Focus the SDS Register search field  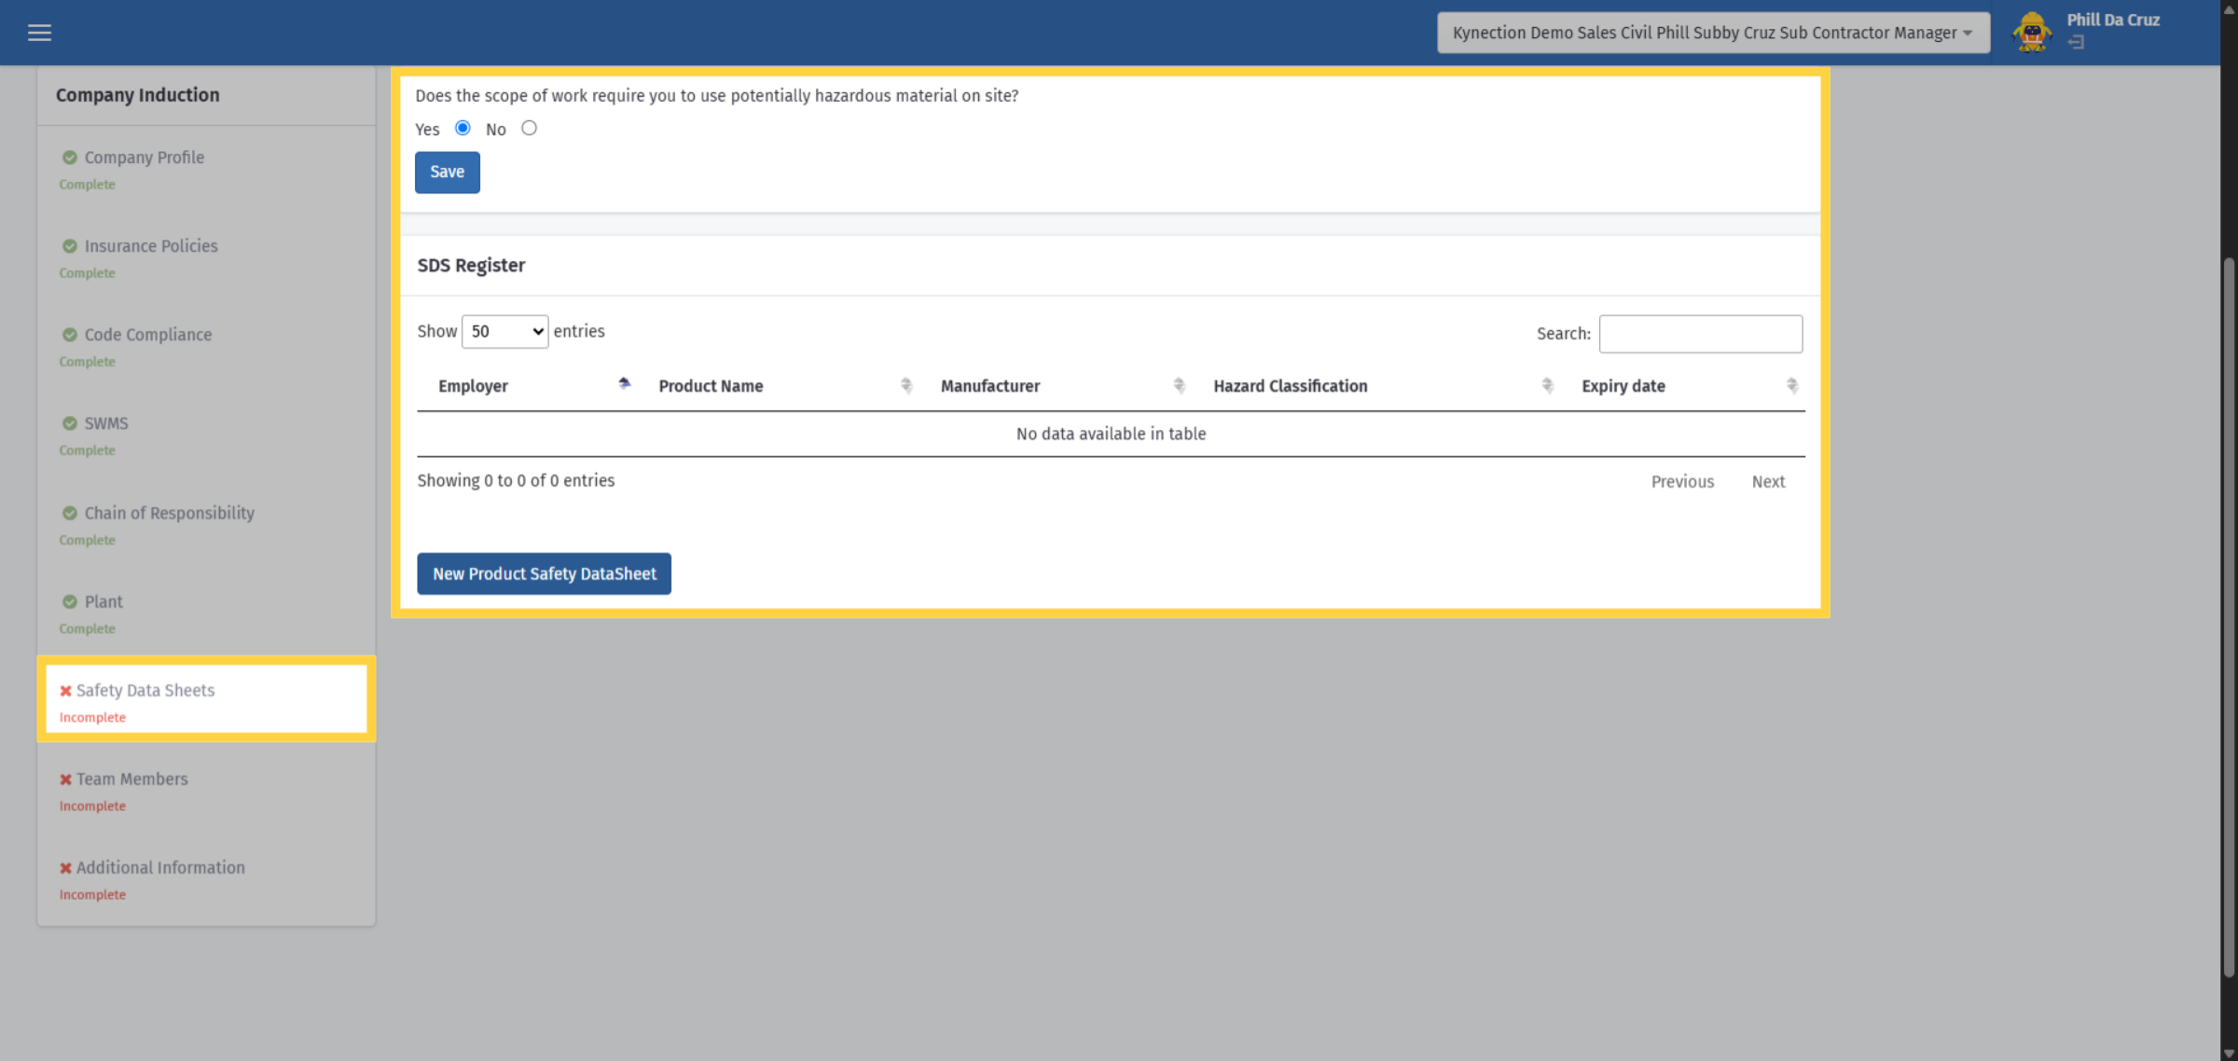click(x=1701, y=334)
